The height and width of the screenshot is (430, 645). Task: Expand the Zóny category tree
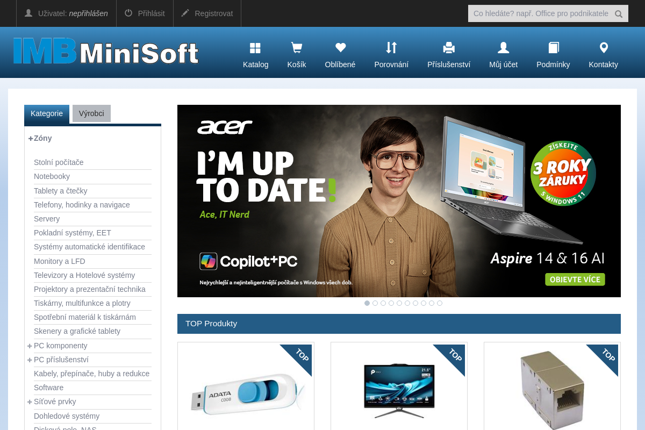31,138
